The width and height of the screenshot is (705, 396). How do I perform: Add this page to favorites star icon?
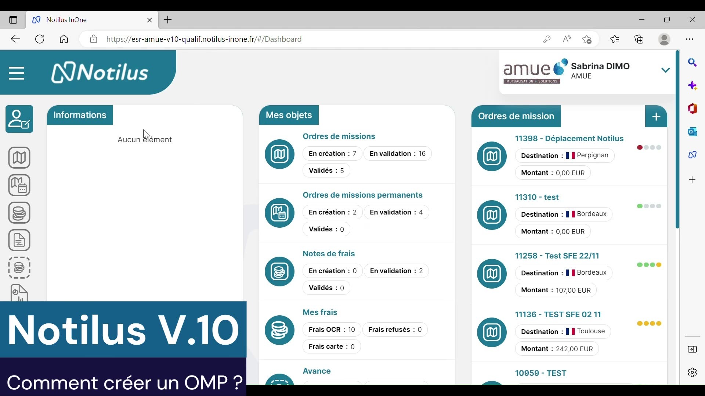point(587,39)
